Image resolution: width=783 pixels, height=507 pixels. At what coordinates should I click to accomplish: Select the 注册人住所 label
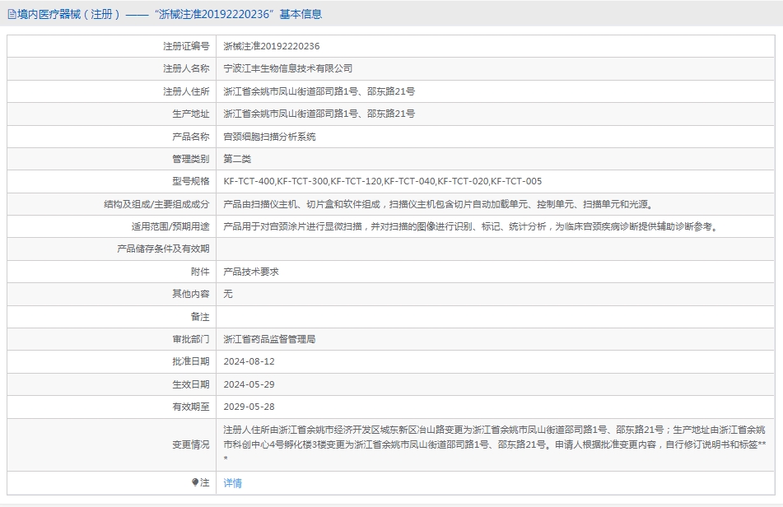click(x=186, y=91)
